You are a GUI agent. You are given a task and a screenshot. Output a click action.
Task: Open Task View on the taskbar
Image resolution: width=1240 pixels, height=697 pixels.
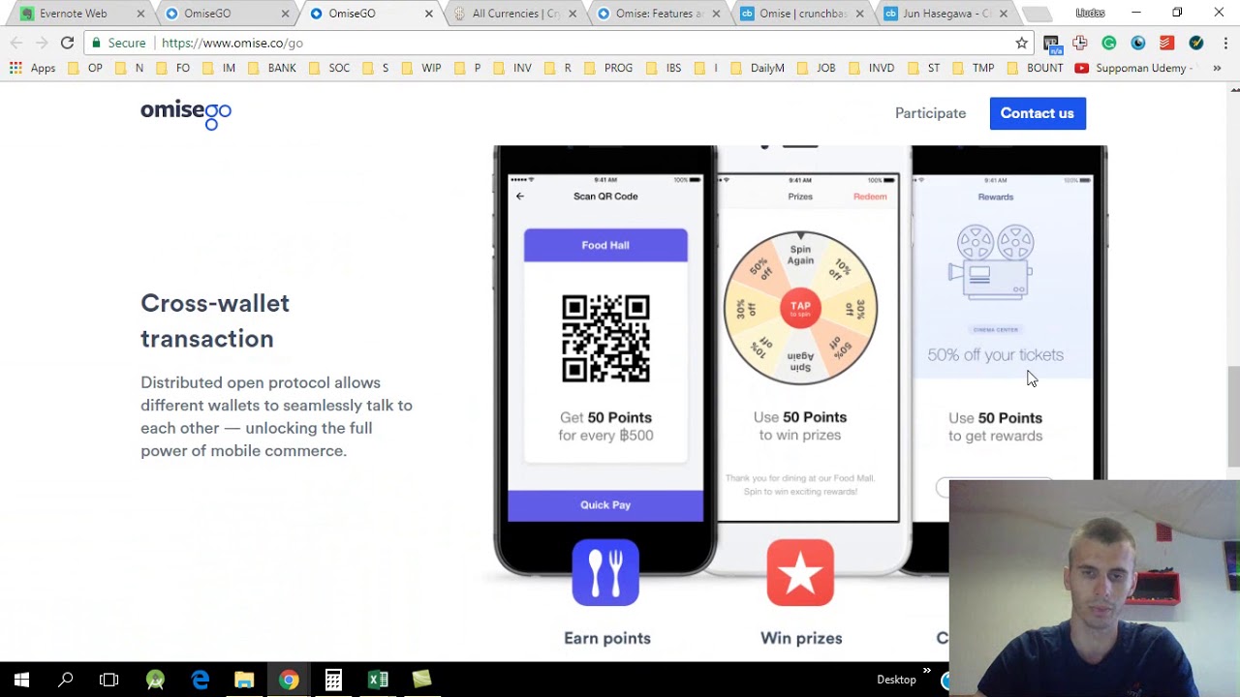108,680
